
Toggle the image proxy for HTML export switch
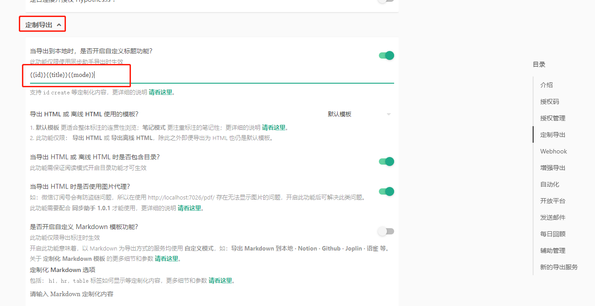click(x=387, y=191)
